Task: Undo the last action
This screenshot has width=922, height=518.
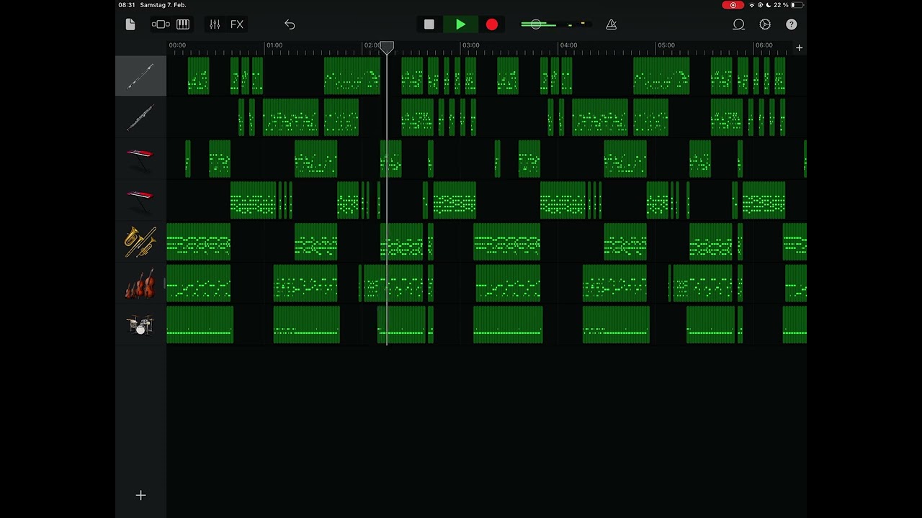Action: (290, 24)
